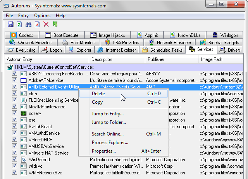Viewport: 248px width, 179px height.
Task: Uncheck the FLEXnet Licensing Service checkbox
Action: click(x=15, y=99)
